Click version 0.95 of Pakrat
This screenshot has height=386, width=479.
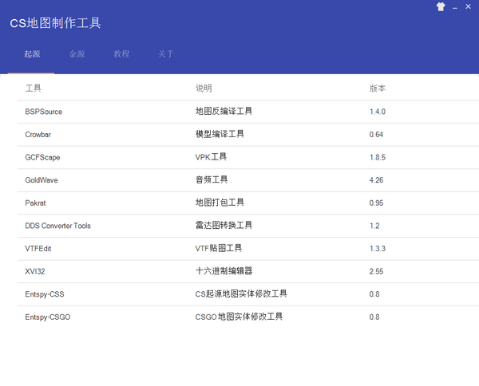(x=376, y=203)
